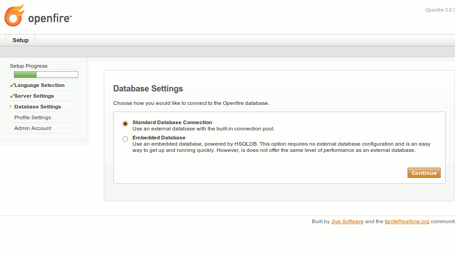Select Database Settings in the sidebar
The height and width of the screenshot is (255, 455).
[38, 107]
